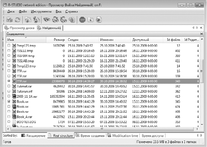Select the Book_A.rar file name

[x=24, y=117]
